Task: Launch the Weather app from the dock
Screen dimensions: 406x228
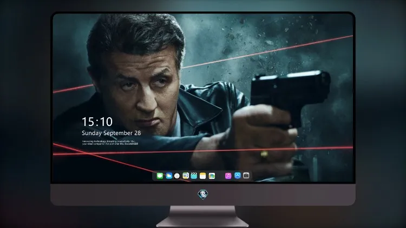Action: [169, 176]
